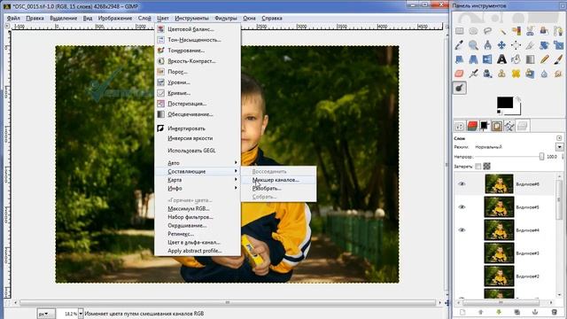Select the Scissors Select tool
567x319 pixels.
click(530, 31)
